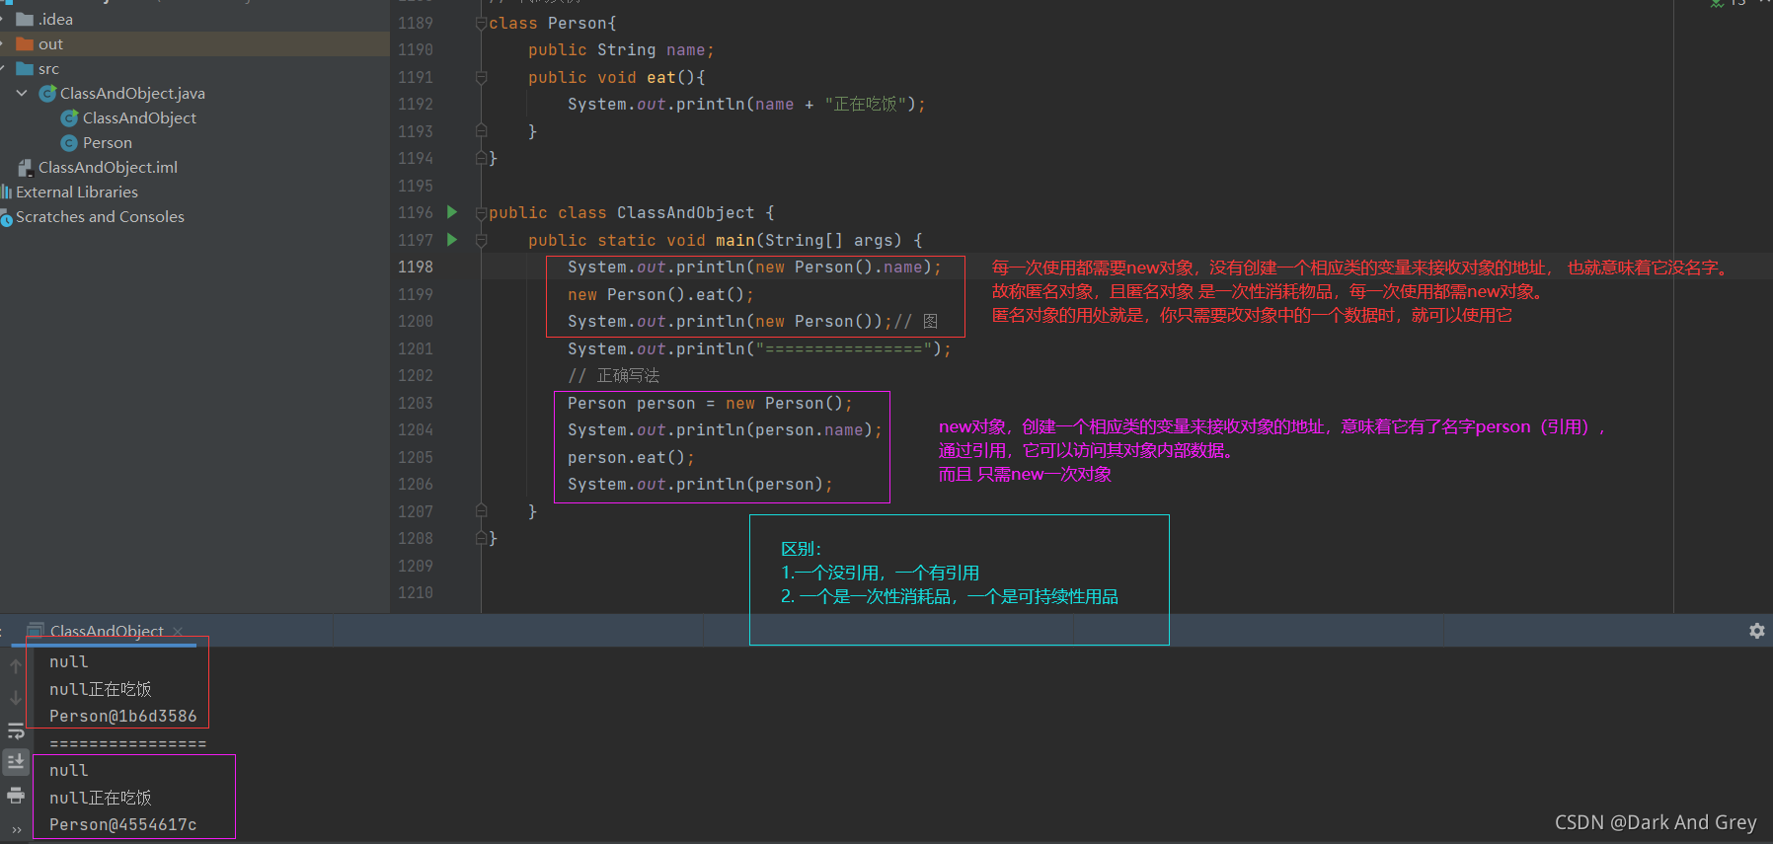Select Scratches and Consoles node

pyautogui.click(x=100, y=216)
